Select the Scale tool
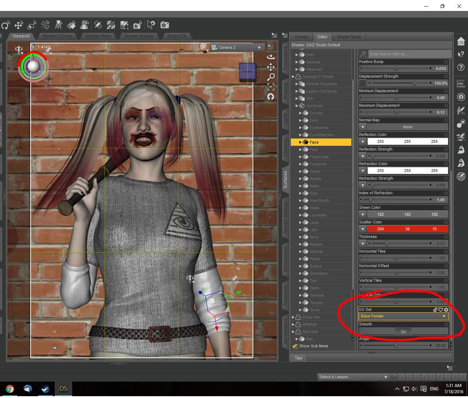468x398 pixels. (32, 25)
